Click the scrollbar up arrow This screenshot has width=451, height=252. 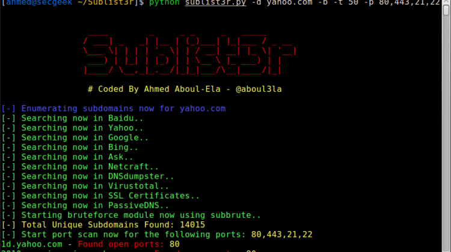446,1
